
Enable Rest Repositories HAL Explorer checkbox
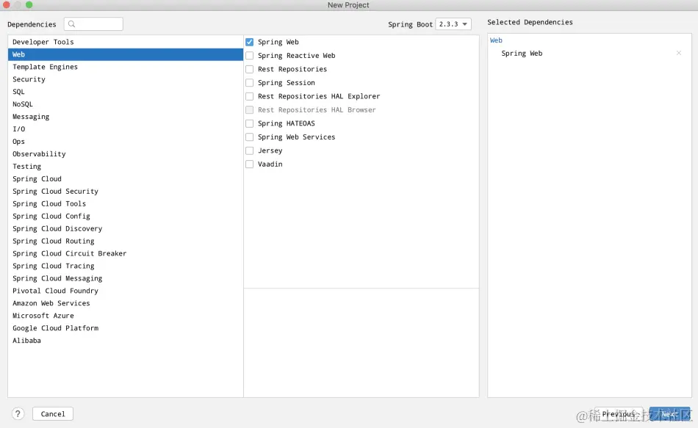point(250,96)
